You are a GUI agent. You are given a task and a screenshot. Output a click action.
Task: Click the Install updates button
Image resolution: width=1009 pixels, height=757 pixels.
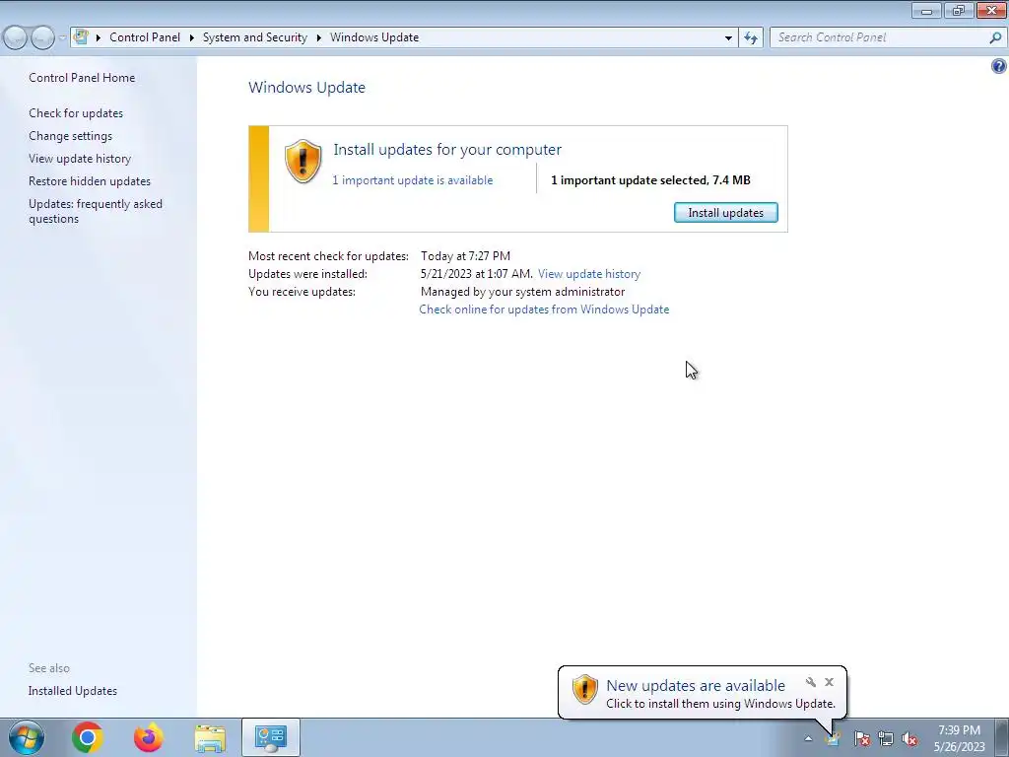point(726,213)
